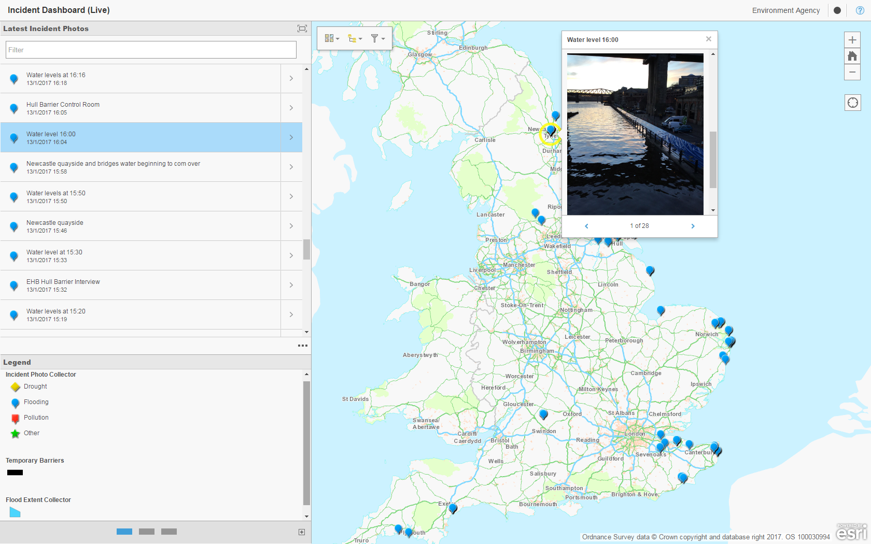
Task: Switch to the second grey bottom tab
Action: pos(147,532)
